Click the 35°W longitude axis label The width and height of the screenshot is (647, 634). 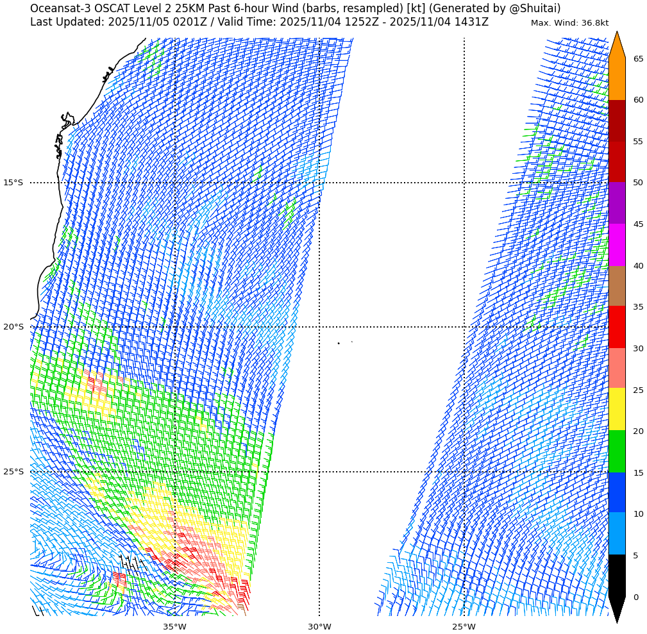(174, 626)
